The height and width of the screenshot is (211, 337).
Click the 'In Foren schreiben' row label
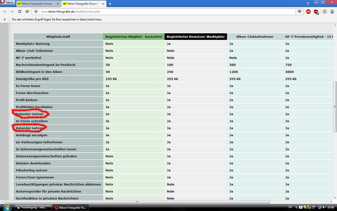coord(32,121)
